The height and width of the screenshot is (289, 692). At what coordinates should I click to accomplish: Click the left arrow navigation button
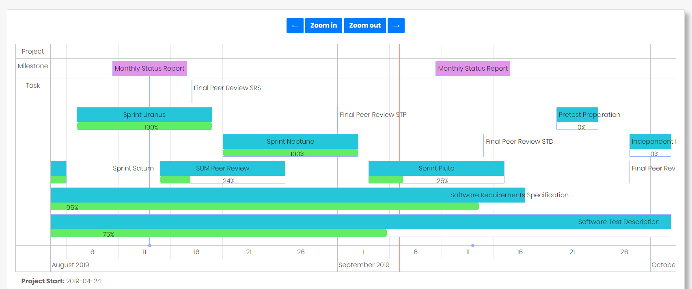[295, 26]
